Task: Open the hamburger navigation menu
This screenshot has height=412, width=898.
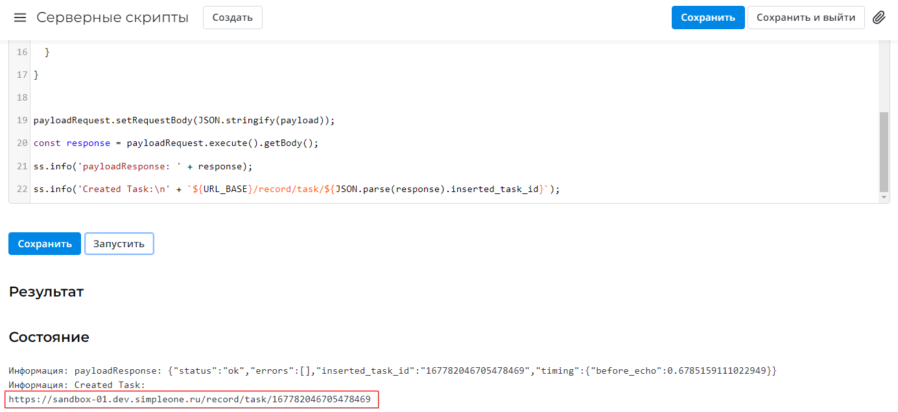Action: click(x=20, y=18)
